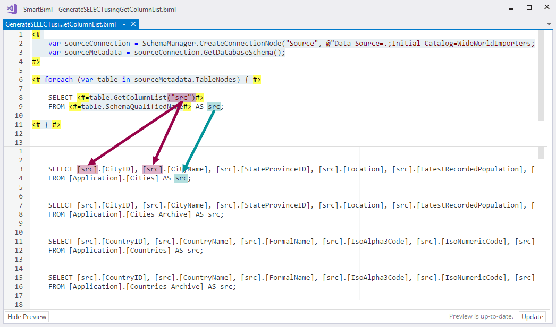The width and height of the screenshot is (556, 327).
Task: Click the Hide Preview button
Action: point(27,317)
